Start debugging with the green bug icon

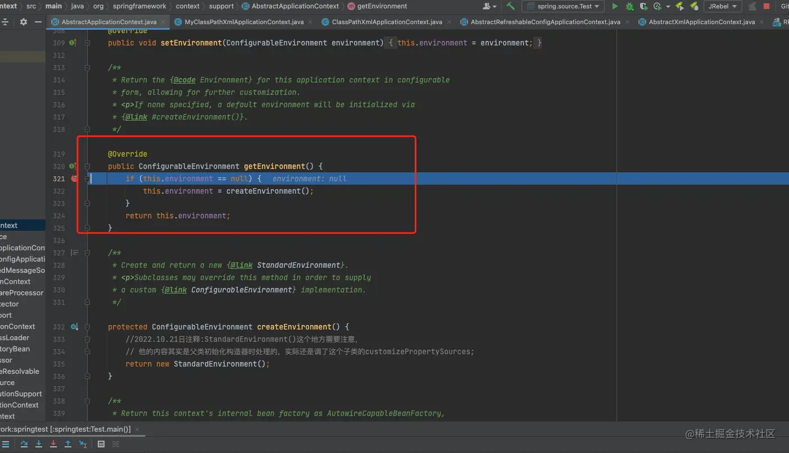(x=629, y=6)
